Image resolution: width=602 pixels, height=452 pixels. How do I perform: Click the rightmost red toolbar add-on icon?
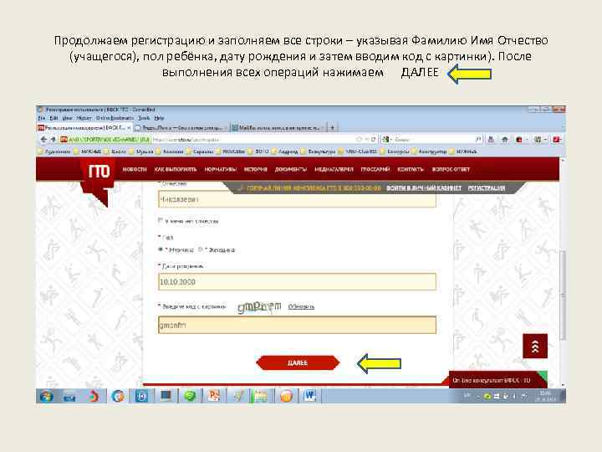tap(557, 140)
